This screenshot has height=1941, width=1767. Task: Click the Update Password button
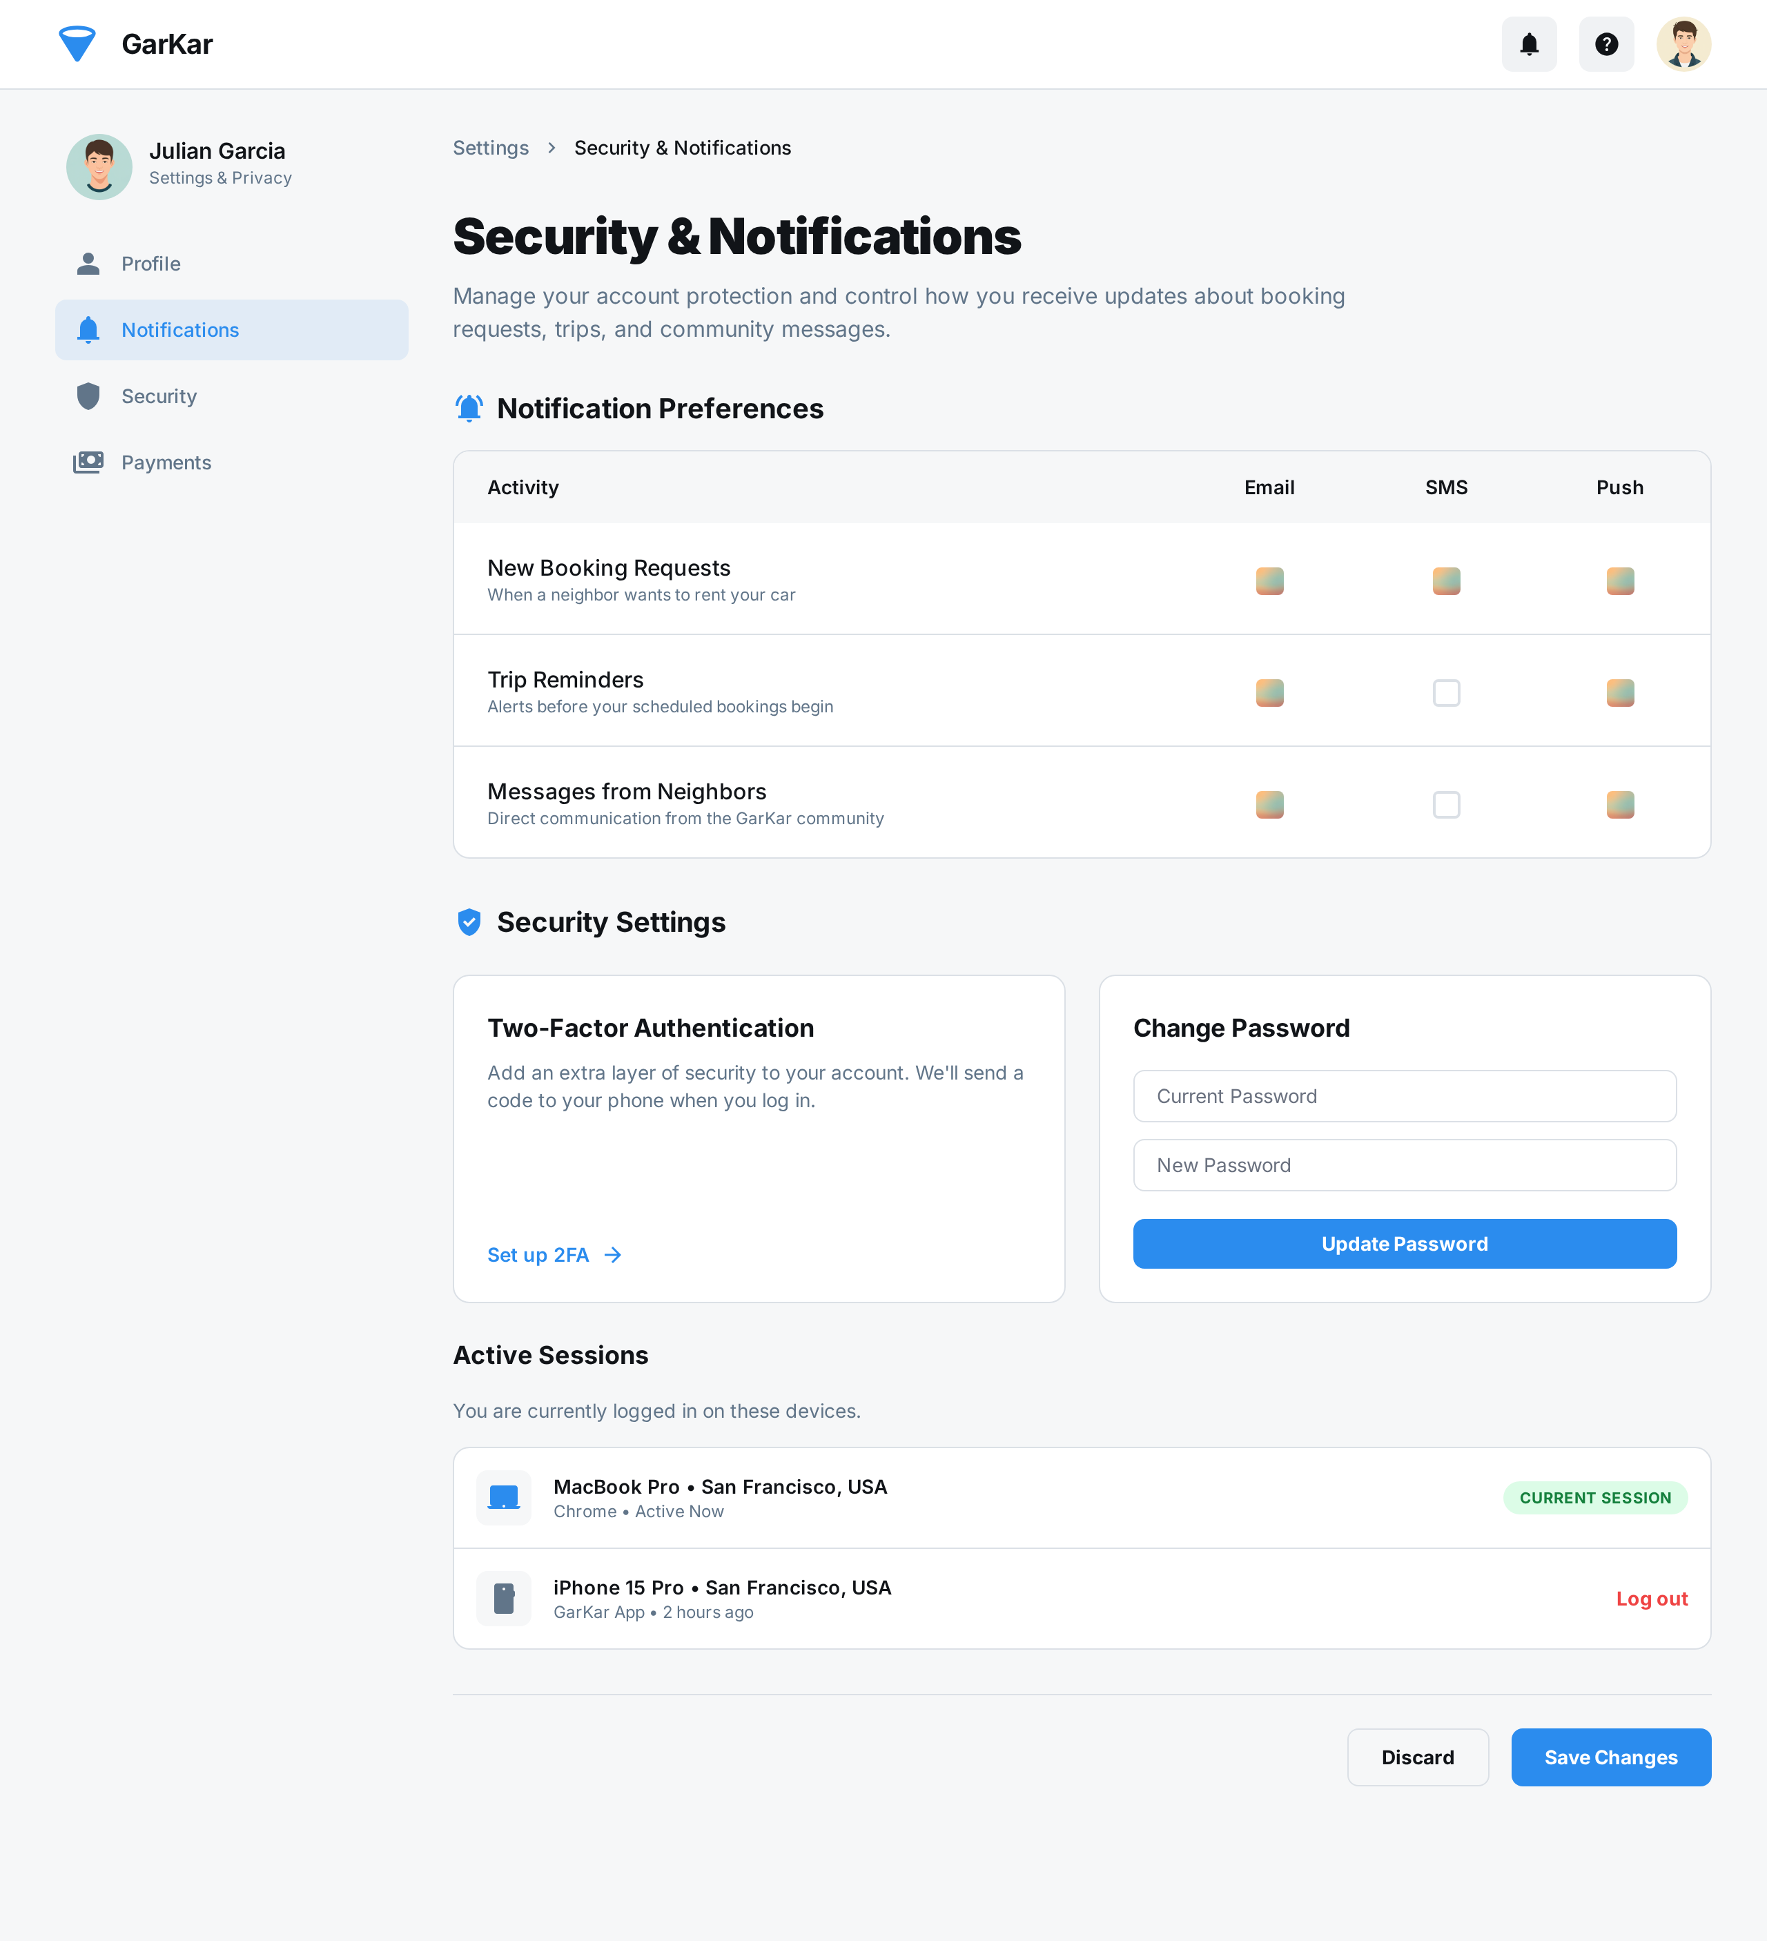[1404, 1244]
